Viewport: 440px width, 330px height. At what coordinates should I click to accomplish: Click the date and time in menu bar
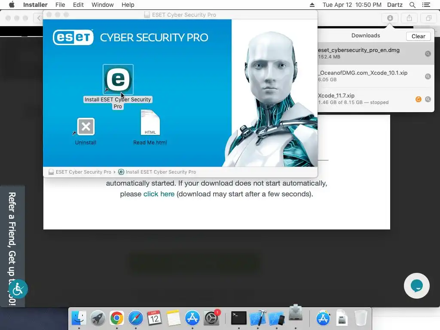(x=352, y=5)
